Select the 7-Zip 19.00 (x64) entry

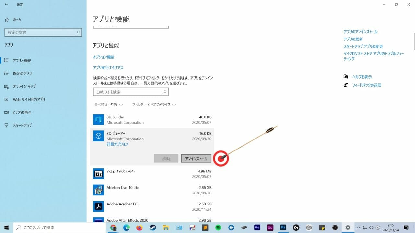tap(152, 174)
